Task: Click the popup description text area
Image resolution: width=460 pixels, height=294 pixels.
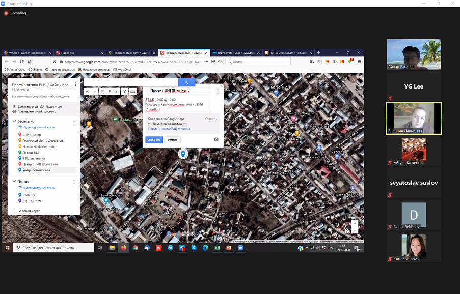Action: [178, 104]
